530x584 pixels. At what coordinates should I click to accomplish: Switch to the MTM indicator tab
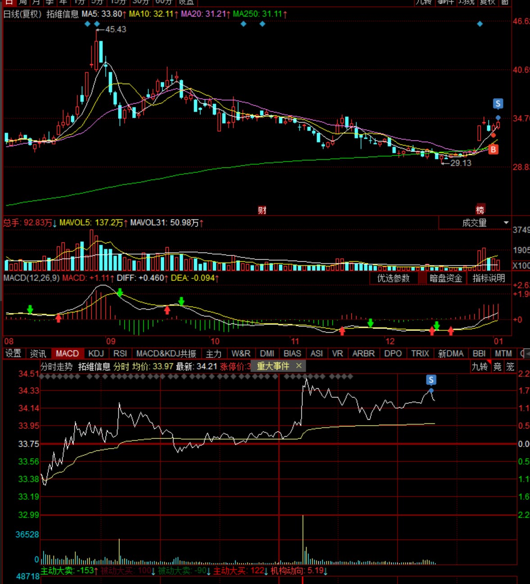pos(503,354)
